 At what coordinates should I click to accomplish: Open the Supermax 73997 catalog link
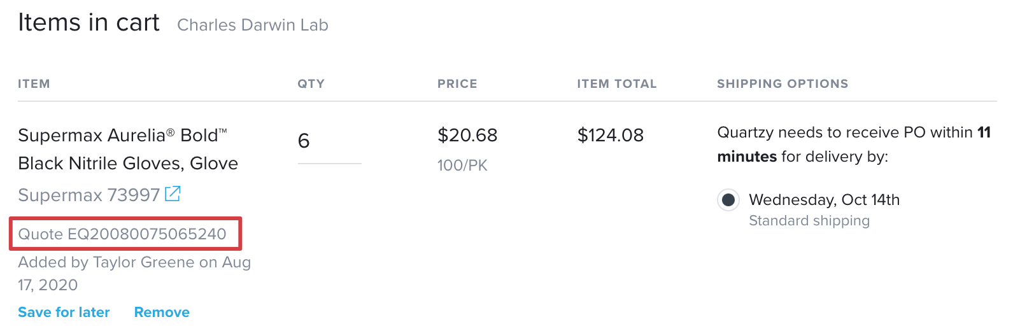[89, 195]
